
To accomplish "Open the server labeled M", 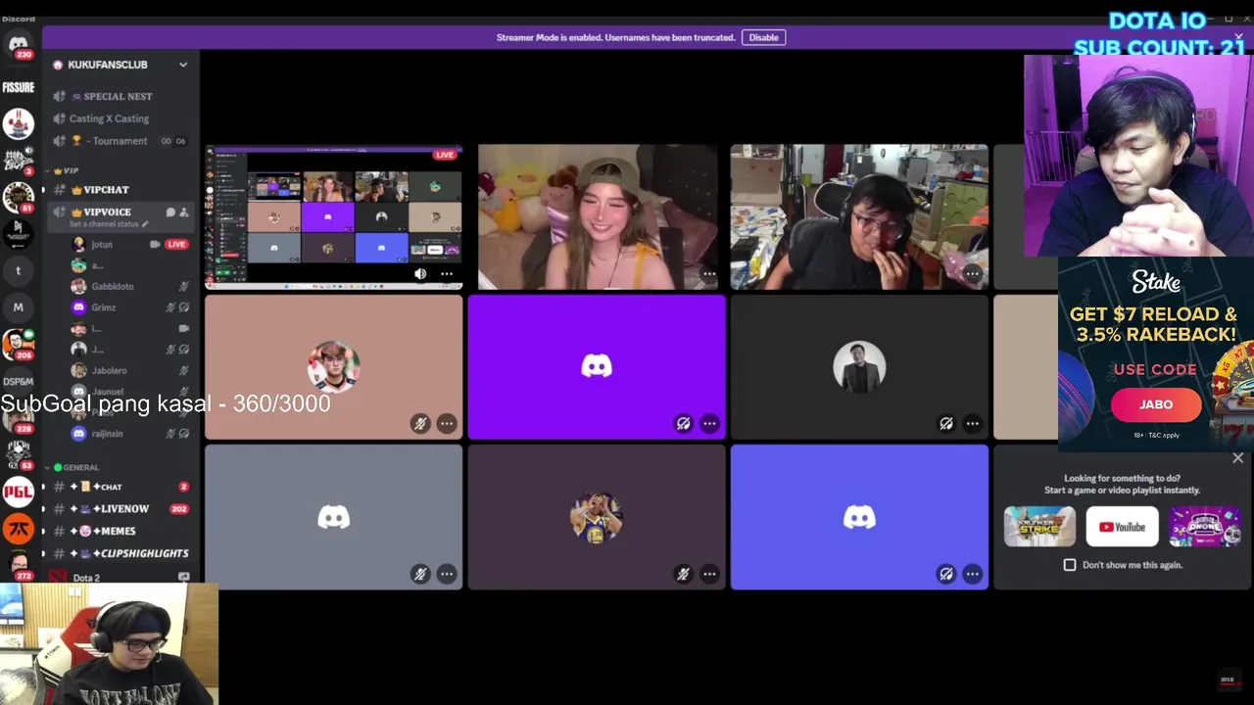I will click(18, 307).
